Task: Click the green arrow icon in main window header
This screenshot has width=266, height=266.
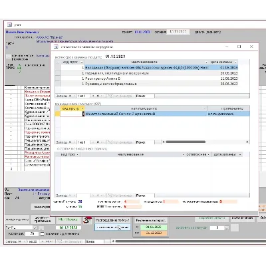Action: click(20, 68)
